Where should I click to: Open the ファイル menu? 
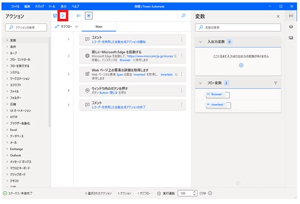coord(15,6)
